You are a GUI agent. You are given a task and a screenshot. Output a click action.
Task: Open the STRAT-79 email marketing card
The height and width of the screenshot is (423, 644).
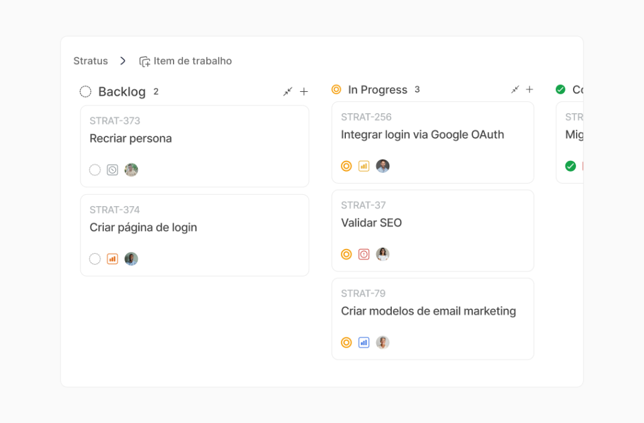point(428,311)
